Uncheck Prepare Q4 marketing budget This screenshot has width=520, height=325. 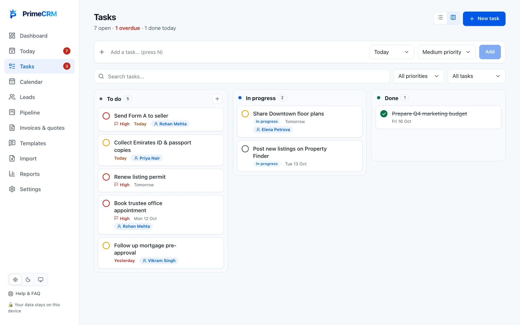pyautogui.click(x=384, y=114)
